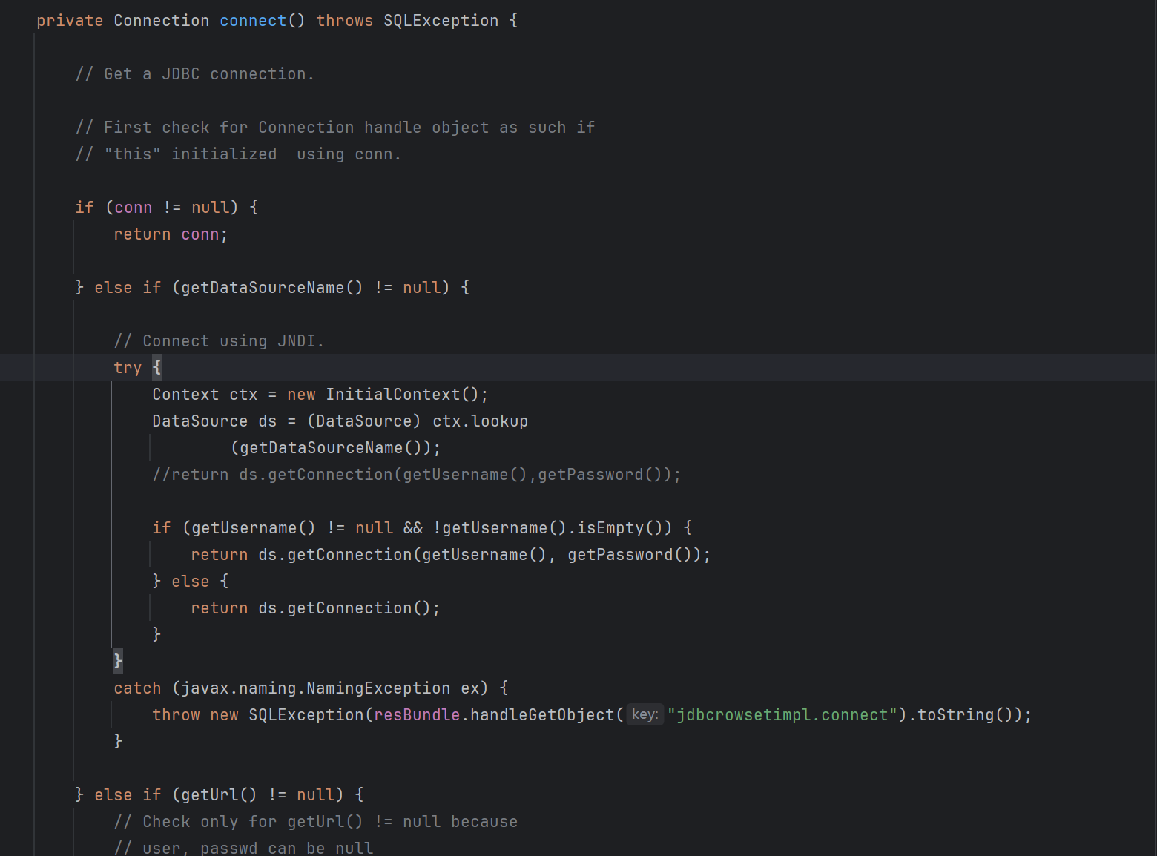Click the highlighted opening brace after try
1157x856 pixels.
click(156, 367)
